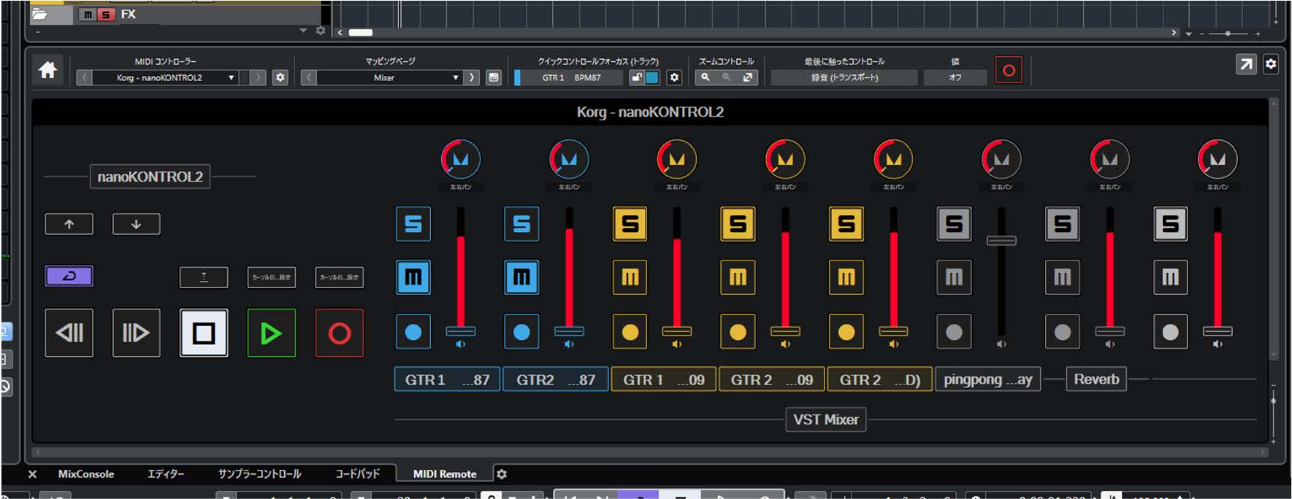Select the MIDI Remote tab
The image size is (1292, 499).
coord(445,474)
